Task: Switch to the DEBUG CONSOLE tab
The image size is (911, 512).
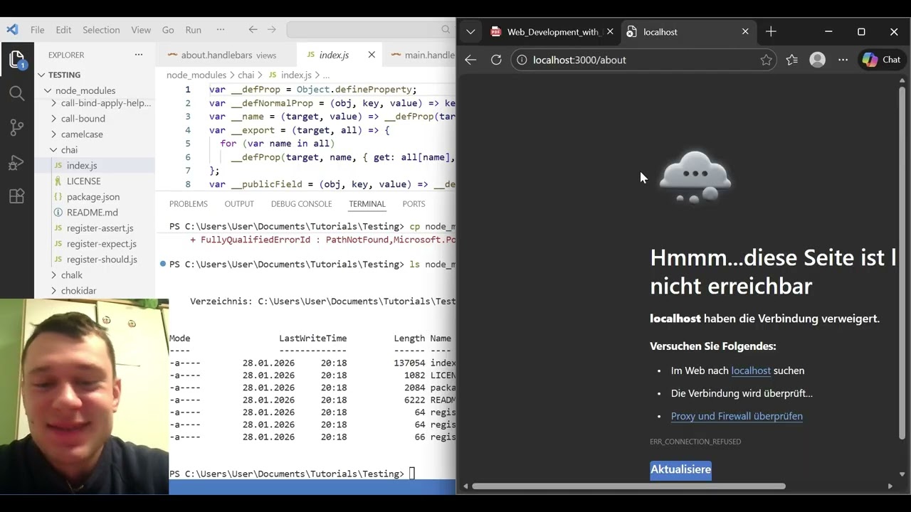Action: point(301,204)
